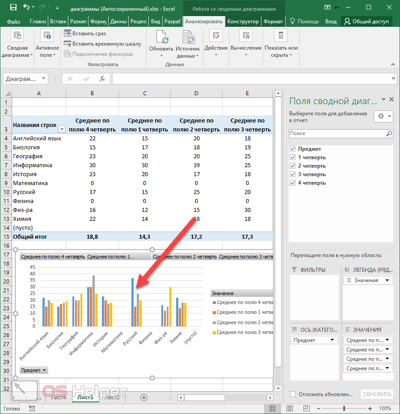
Task: Click the zoom slider handle
Action: (344, 408)
